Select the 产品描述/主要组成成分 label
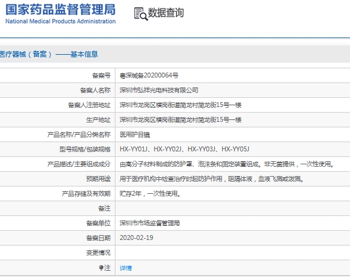Image resolution: width=350 pixels, height=280 pixels. [x=79, y=164]
